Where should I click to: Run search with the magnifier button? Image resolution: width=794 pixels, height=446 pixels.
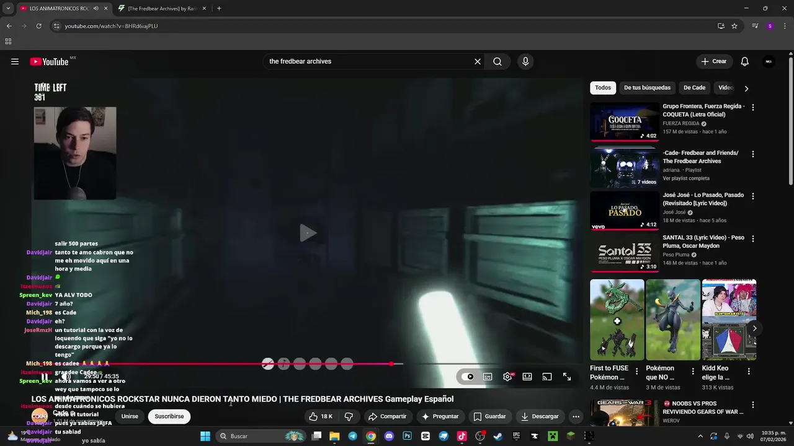tap(497, 61)
